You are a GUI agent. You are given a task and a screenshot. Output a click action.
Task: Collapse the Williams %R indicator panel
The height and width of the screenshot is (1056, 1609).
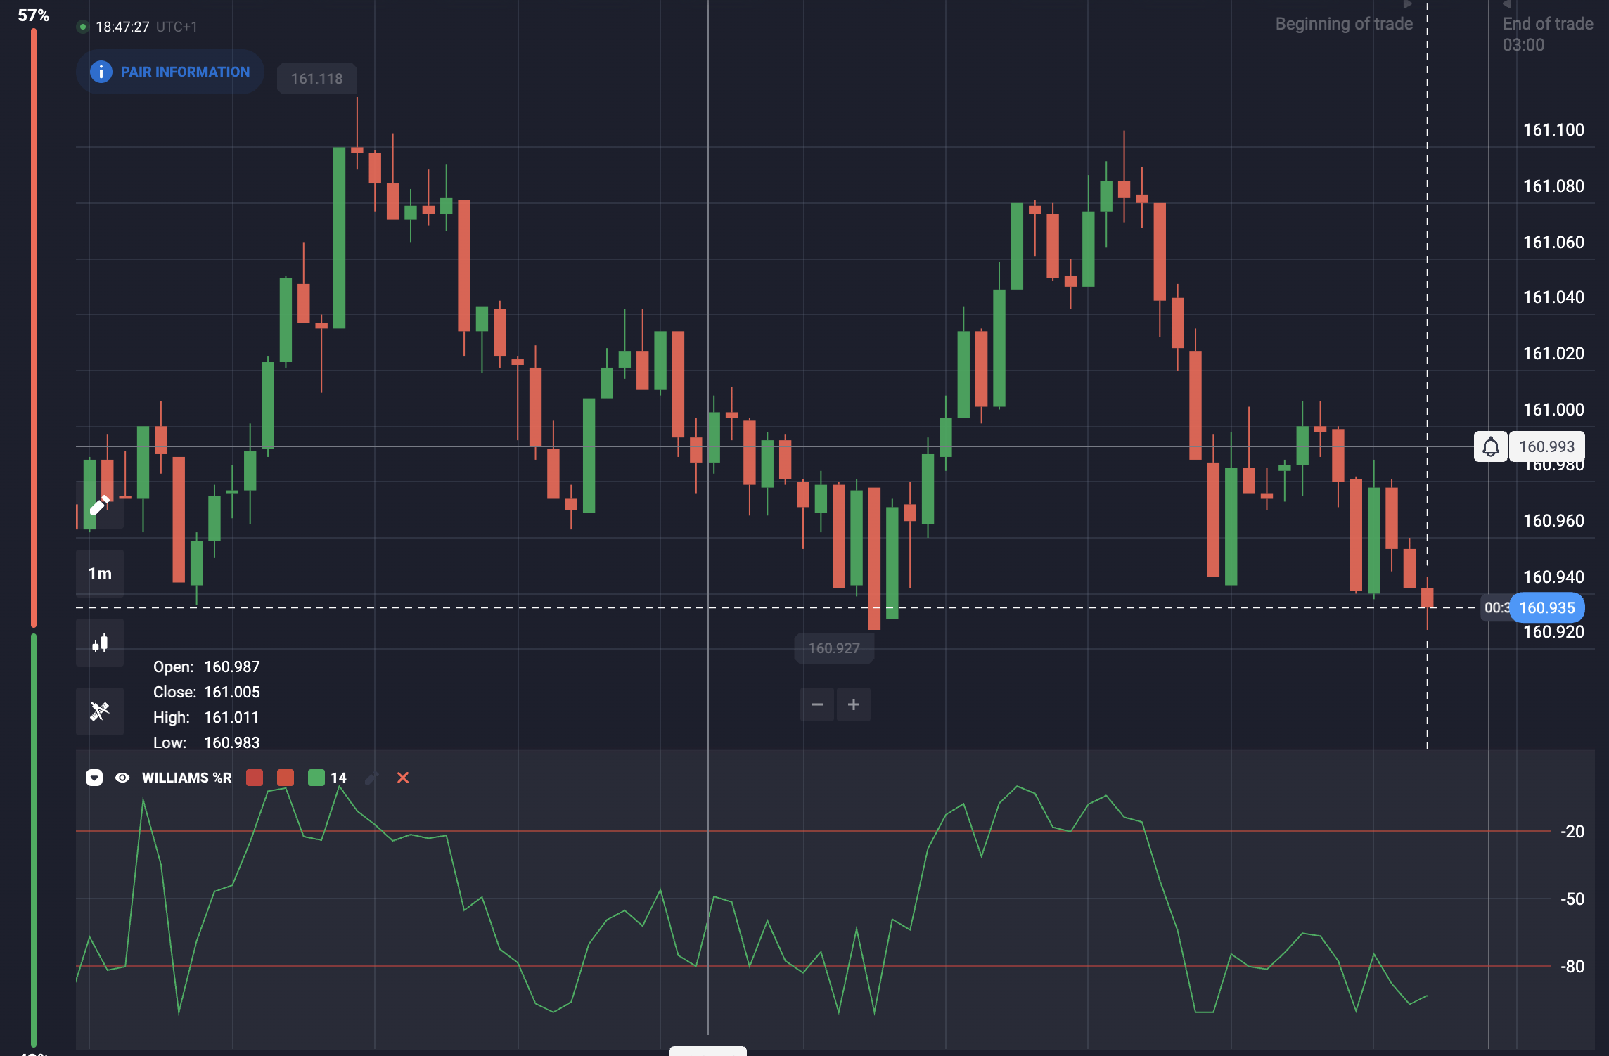[94, 778]
